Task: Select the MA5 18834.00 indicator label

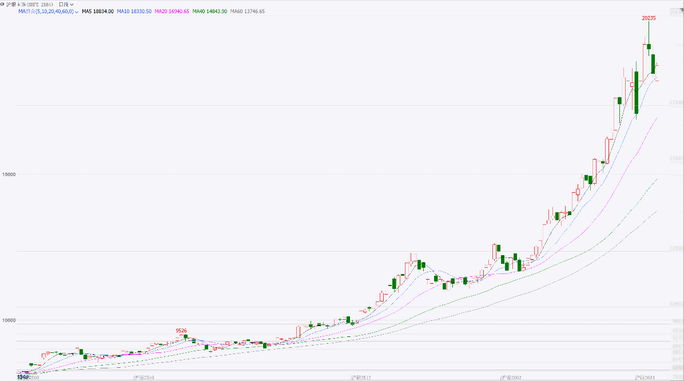Action: [98, 11]
